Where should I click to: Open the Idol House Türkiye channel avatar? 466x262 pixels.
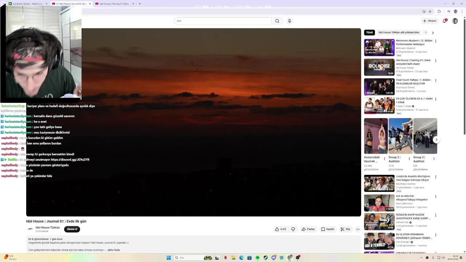(x=30, y=229)
